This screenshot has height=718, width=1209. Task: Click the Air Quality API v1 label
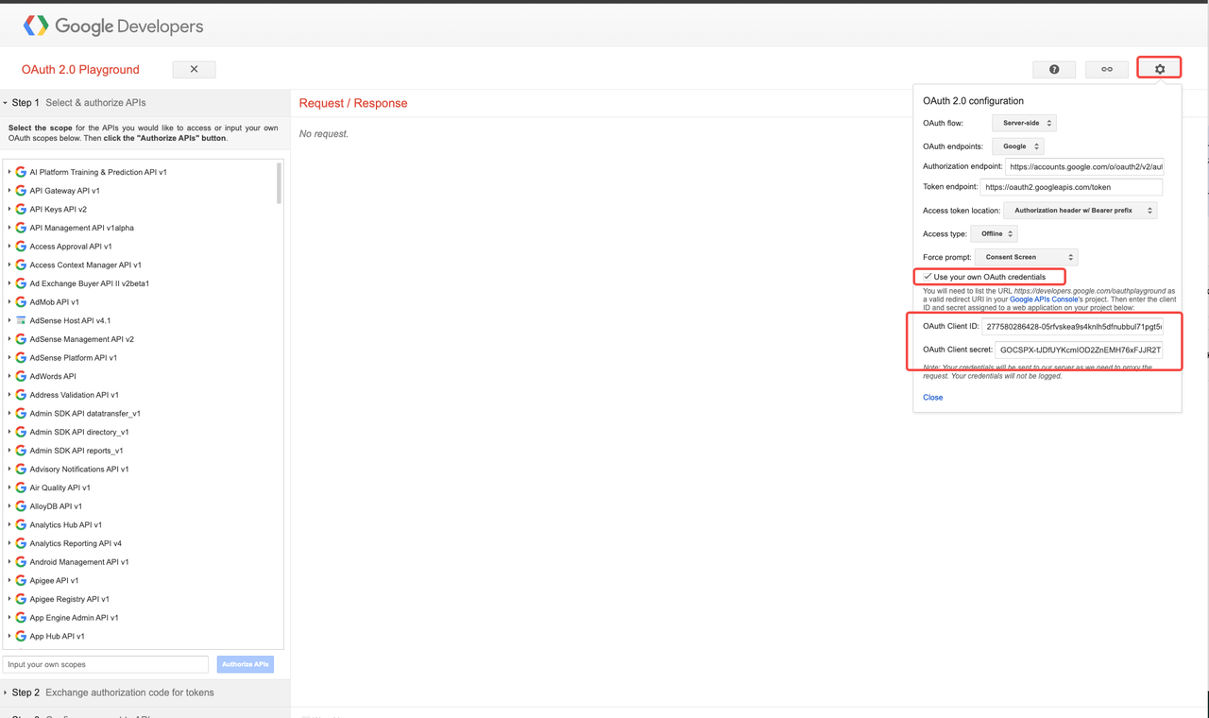[x=60, y=487]
